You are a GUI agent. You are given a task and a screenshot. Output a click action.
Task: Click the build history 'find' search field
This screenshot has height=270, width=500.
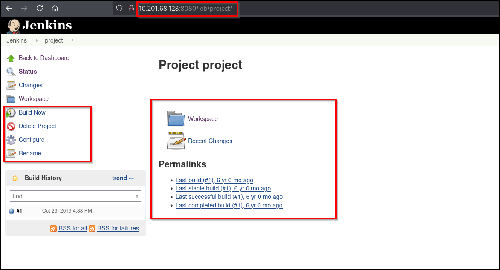point(75,196)
